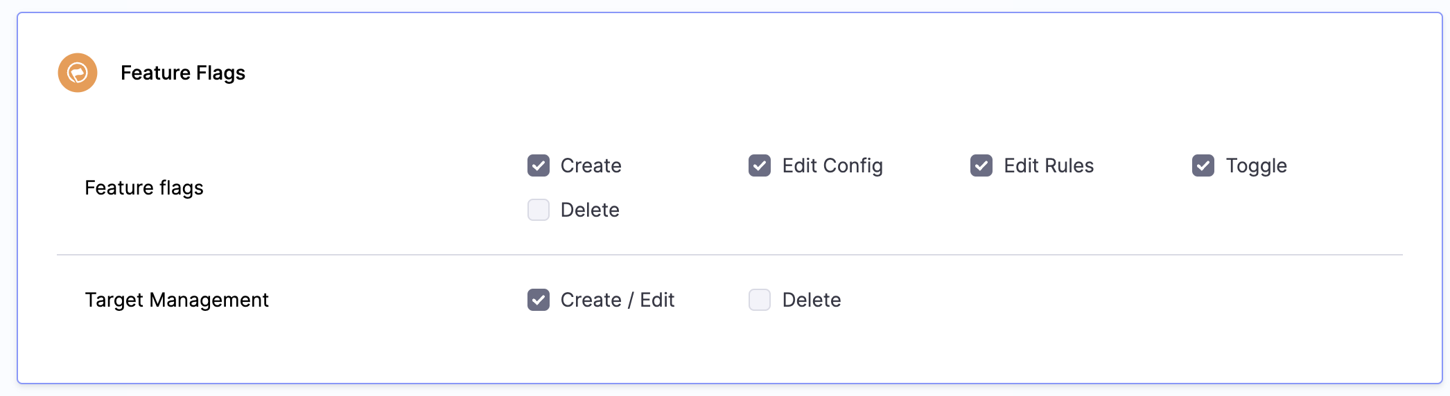Enable the Delete feature flags checkbox

click(539, 210)
